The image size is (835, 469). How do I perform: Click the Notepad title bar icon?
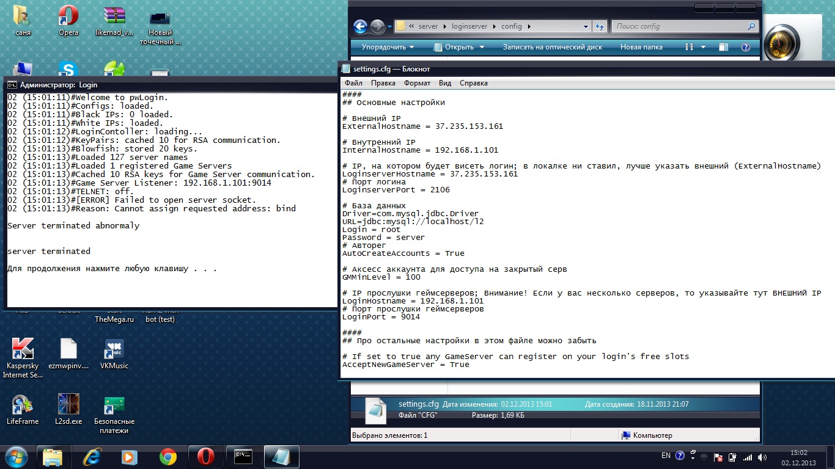click(346, 69)
